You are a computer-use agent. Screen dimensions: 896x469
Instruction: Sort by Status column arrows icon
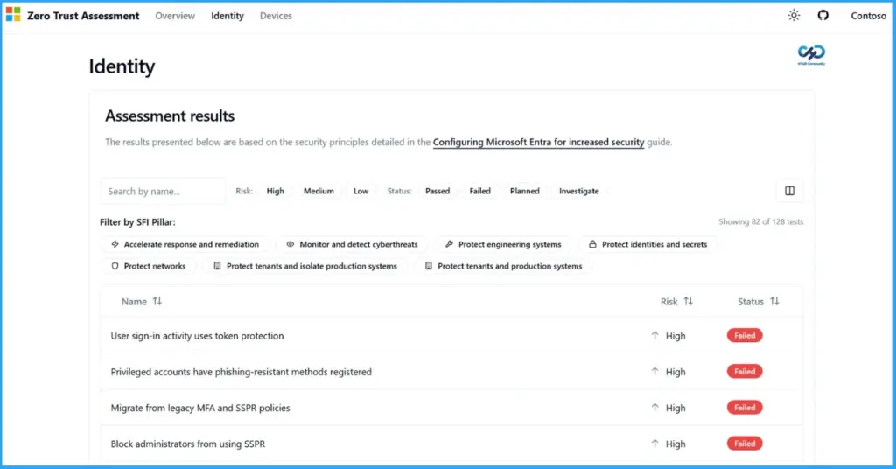[774, 301]
